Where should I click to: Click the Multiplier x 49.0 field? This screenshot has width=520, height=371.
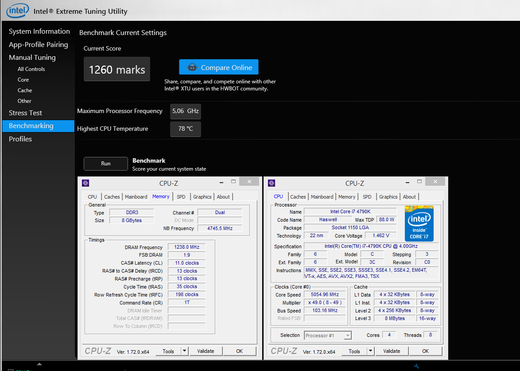coord(325,302)
